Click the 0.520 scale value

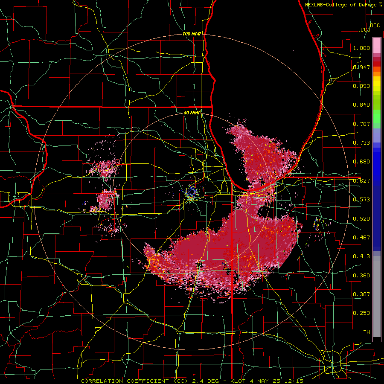pos(361,219)
